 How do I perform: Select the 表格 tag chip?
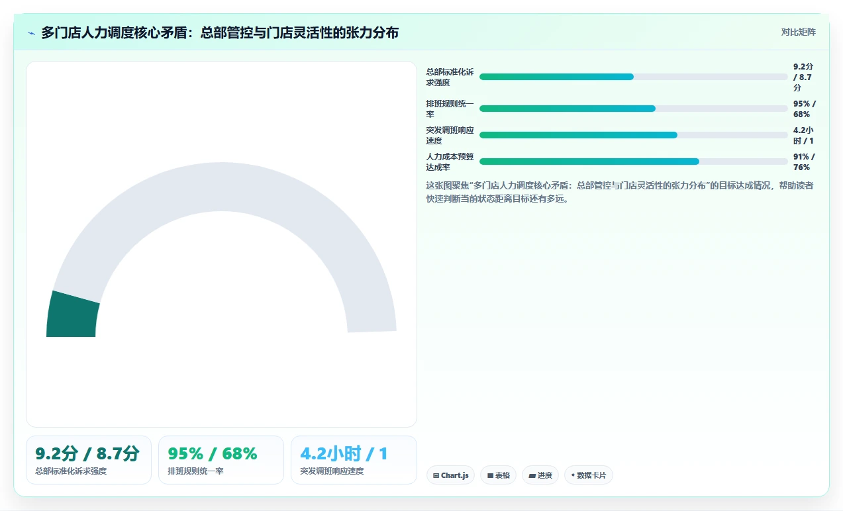click(498, 475)
